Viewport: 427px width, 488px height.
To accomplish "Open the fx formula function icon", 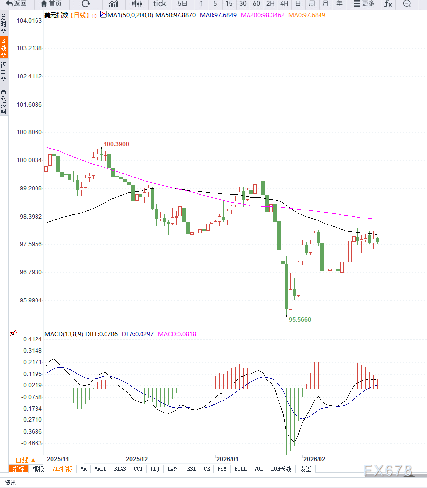I will pyautogui.click(x=389, y=4).
